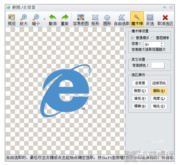Increase 容差 with the up spinner arrow

click(x=162, y=43)
